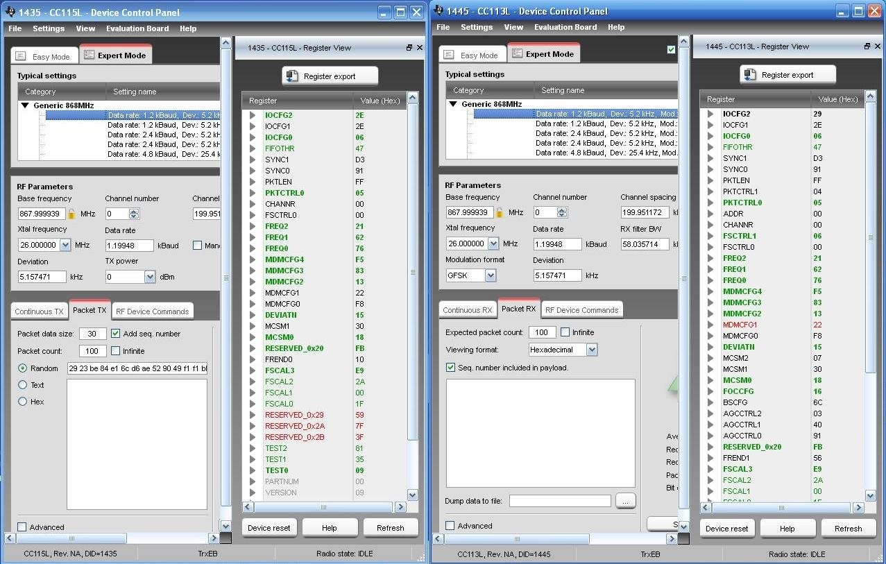The image size is (886, 564).
Task: Enable Add seq. number checkbox in CC115L
Action: pos(116,334)
